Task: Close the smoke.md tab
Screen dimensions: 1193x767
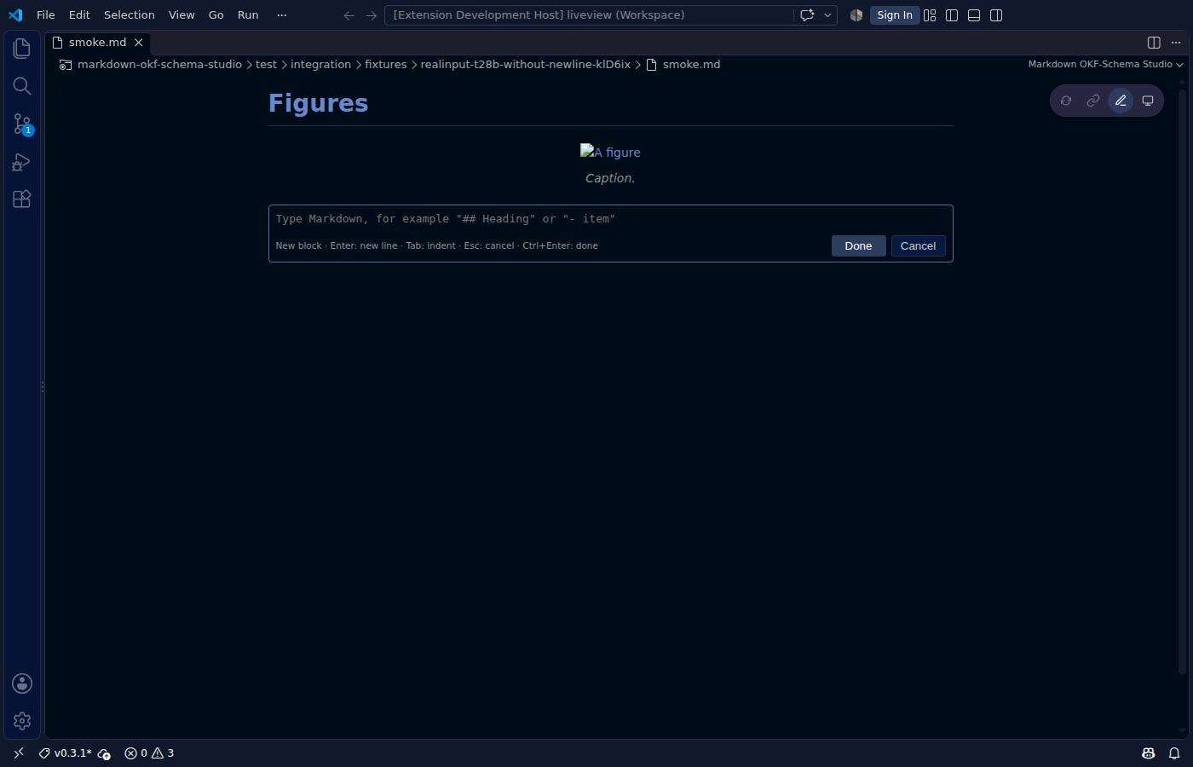Action: [x=139, y=43]
